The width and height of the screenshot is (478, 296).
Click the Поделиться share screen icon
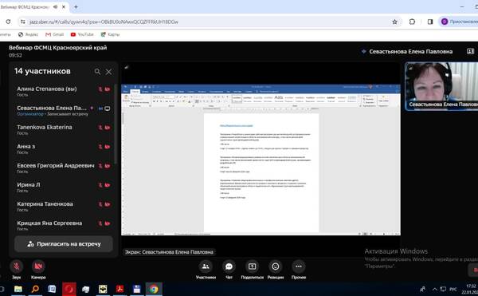pyautogui.click(x=252, y=266)
